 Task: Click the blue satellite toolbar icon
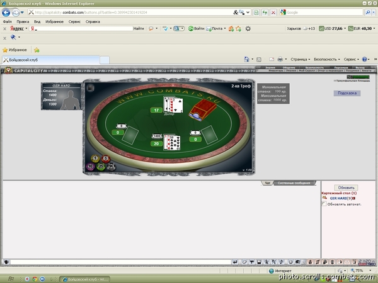[13, 37]
